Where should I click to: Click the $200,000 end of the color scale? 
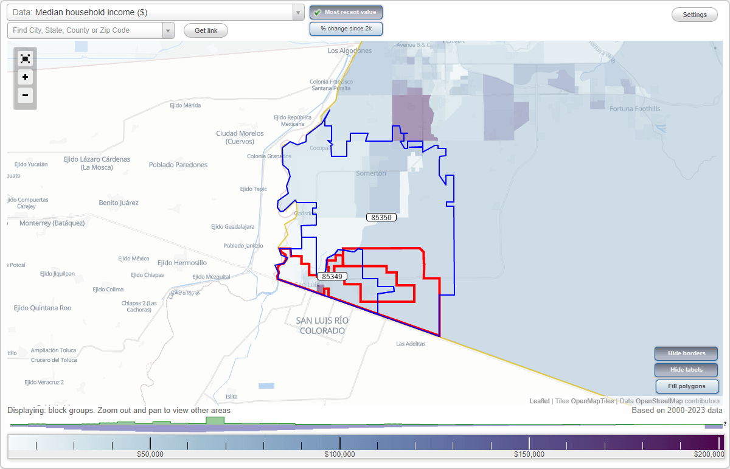tap(709, 454)
